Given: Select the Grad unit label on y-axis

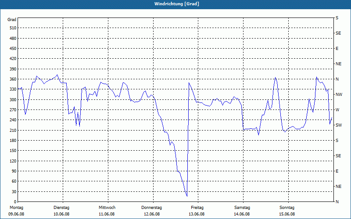Looking at the screenshot, I should (12, 20).
